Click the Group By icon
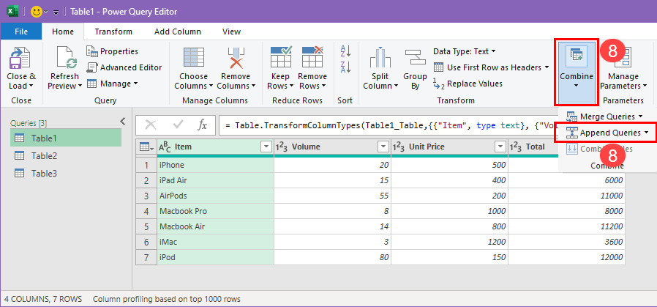657x307 pixels. (x=415, y=57)
